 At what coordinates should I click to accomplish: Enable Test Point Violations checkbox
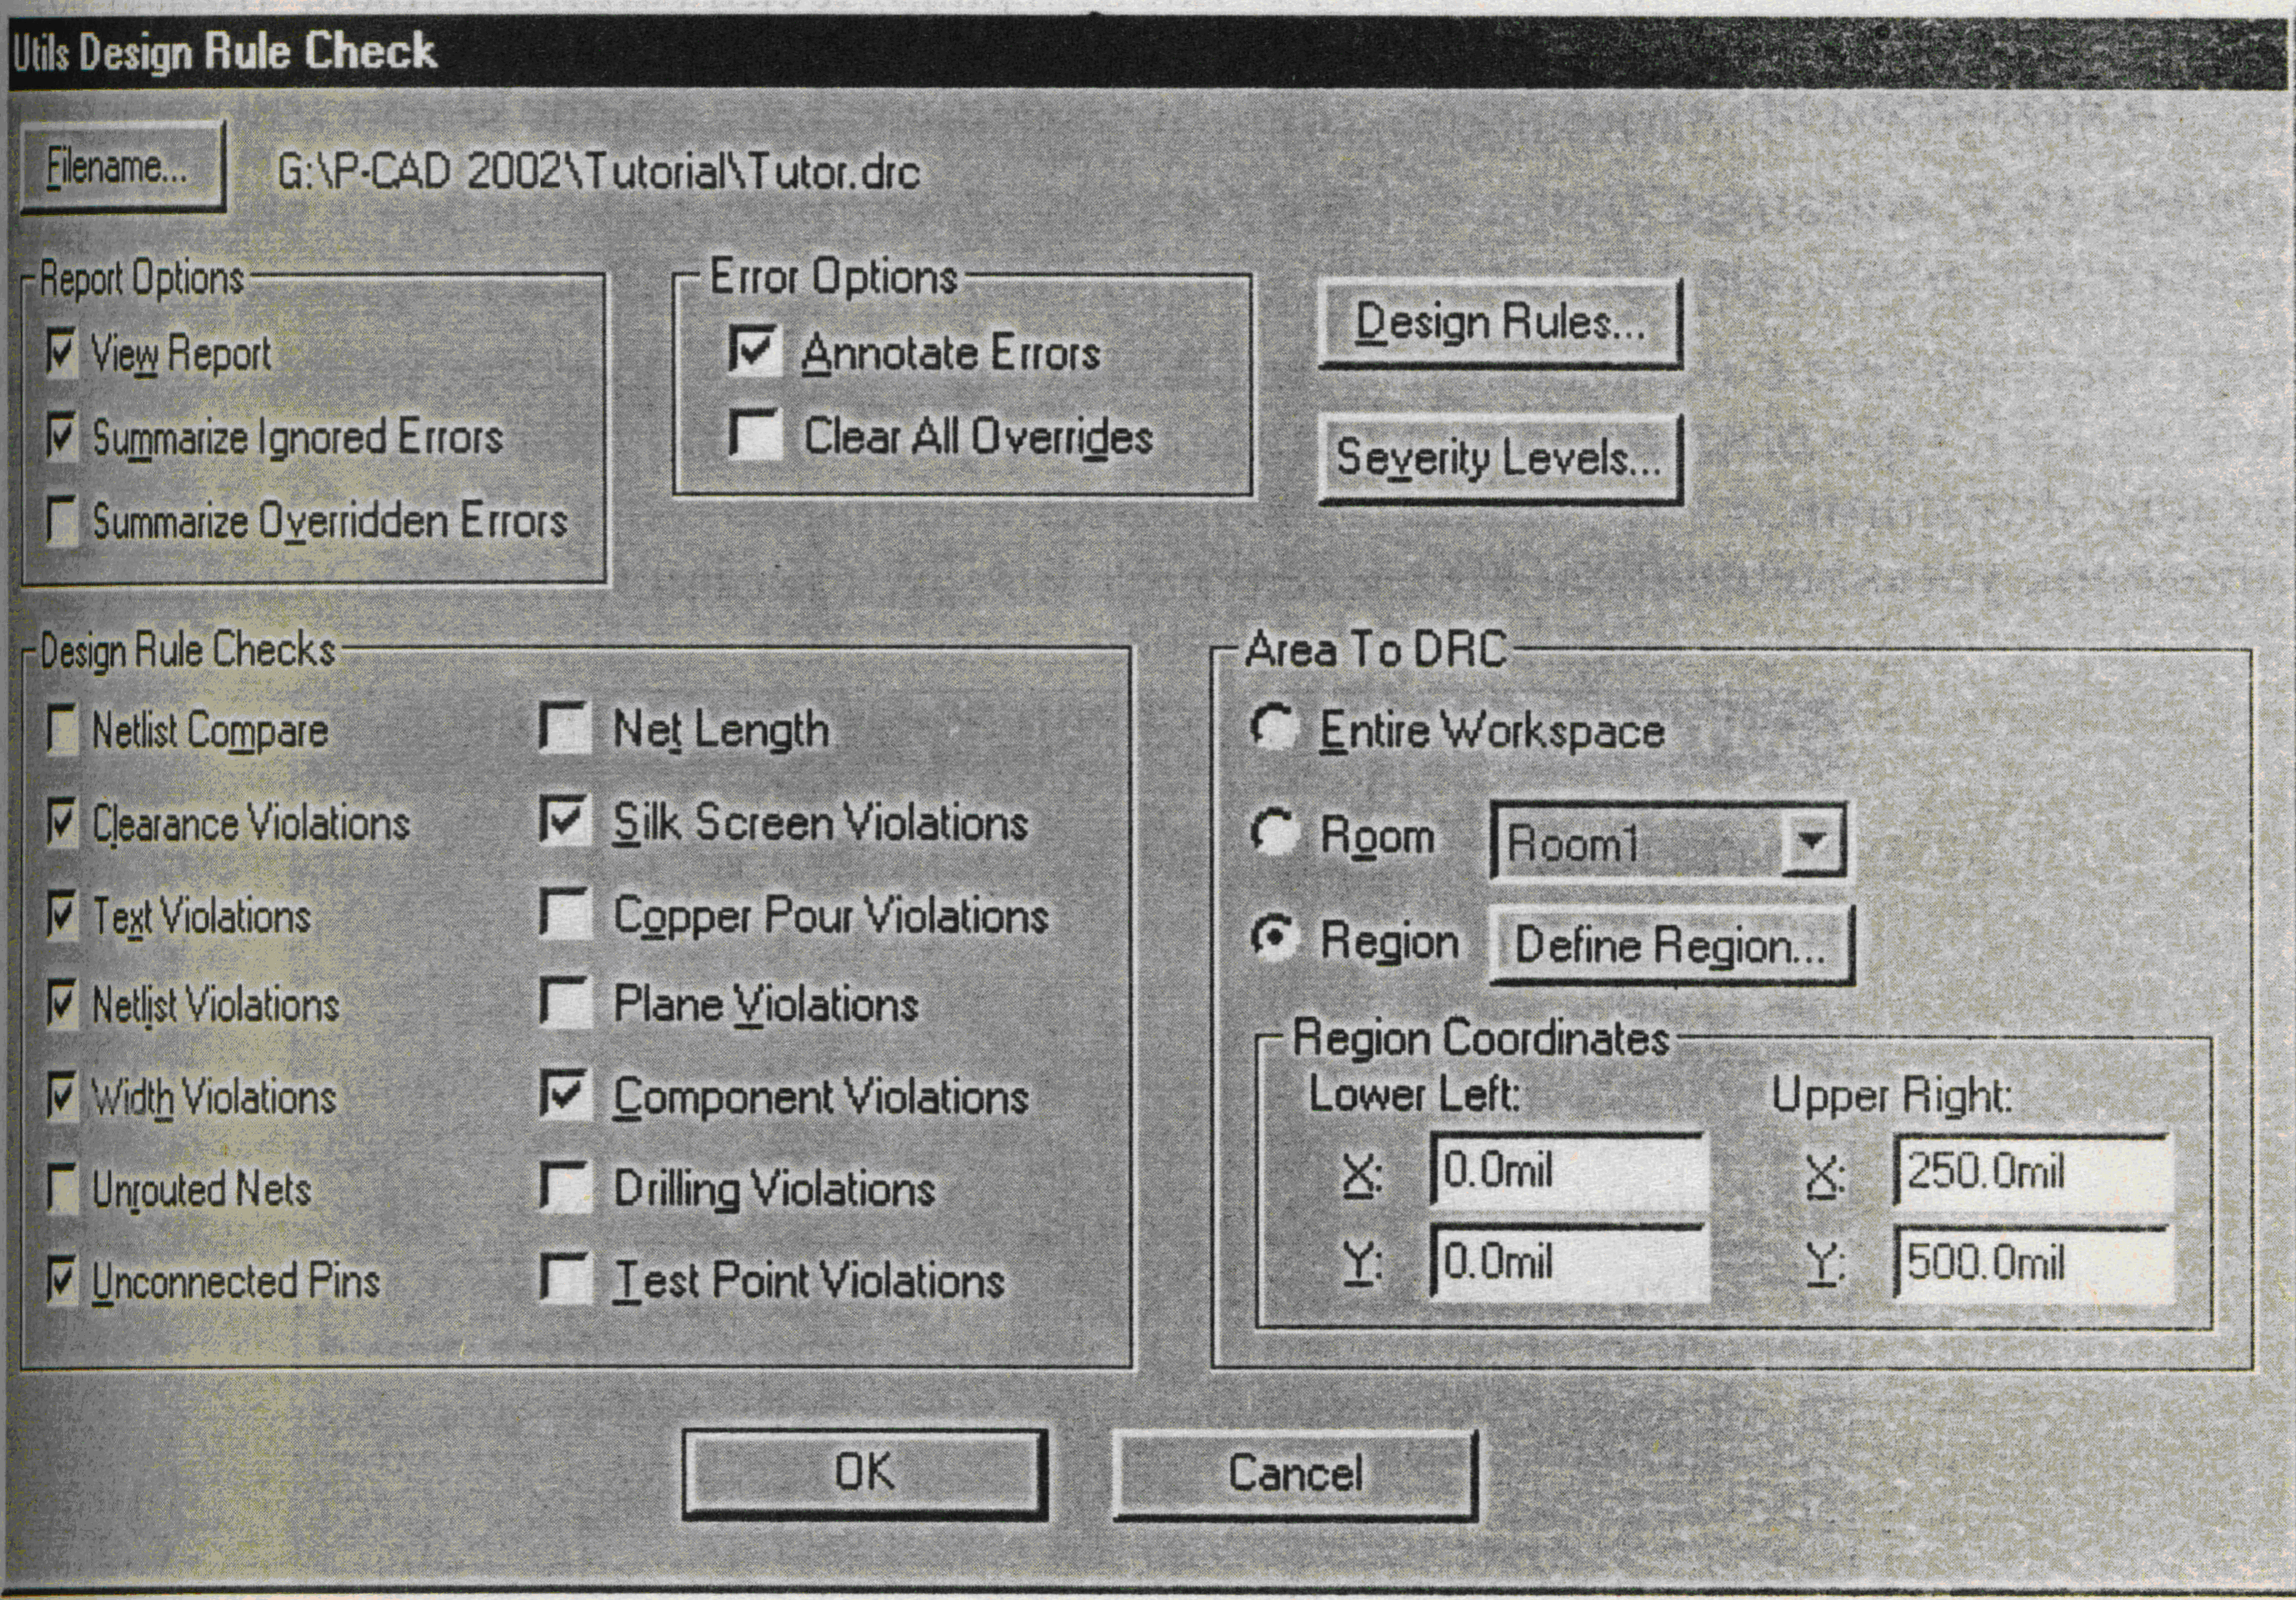pos(565,1278)
